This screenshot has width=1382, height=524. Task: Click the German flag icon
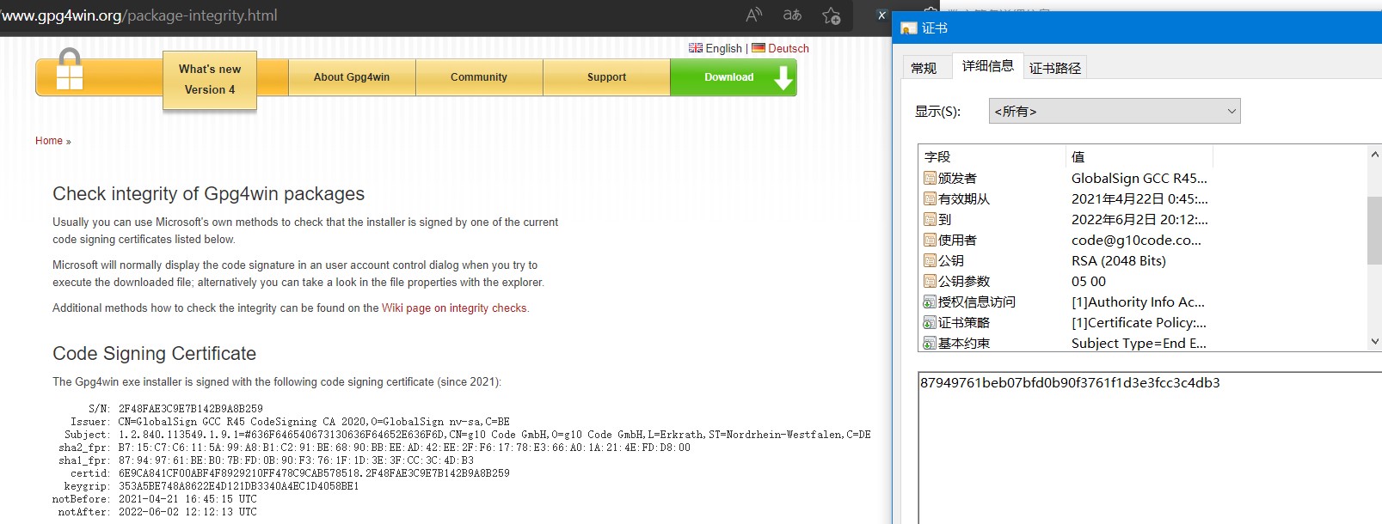tap(759, 48)
